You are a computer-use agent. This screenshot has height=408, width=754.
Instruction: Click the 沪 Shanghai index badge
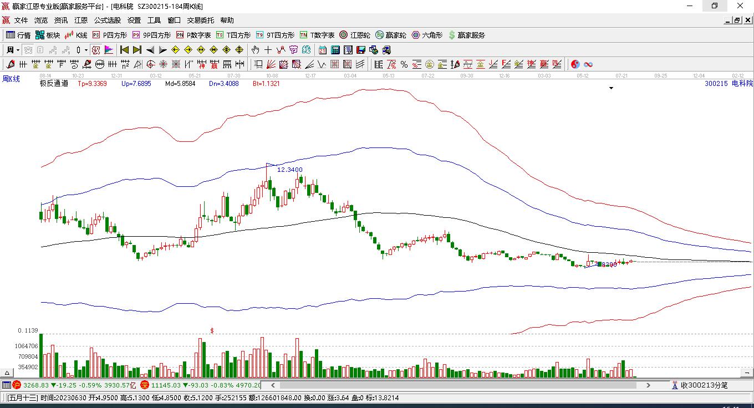tap(17, 385)
